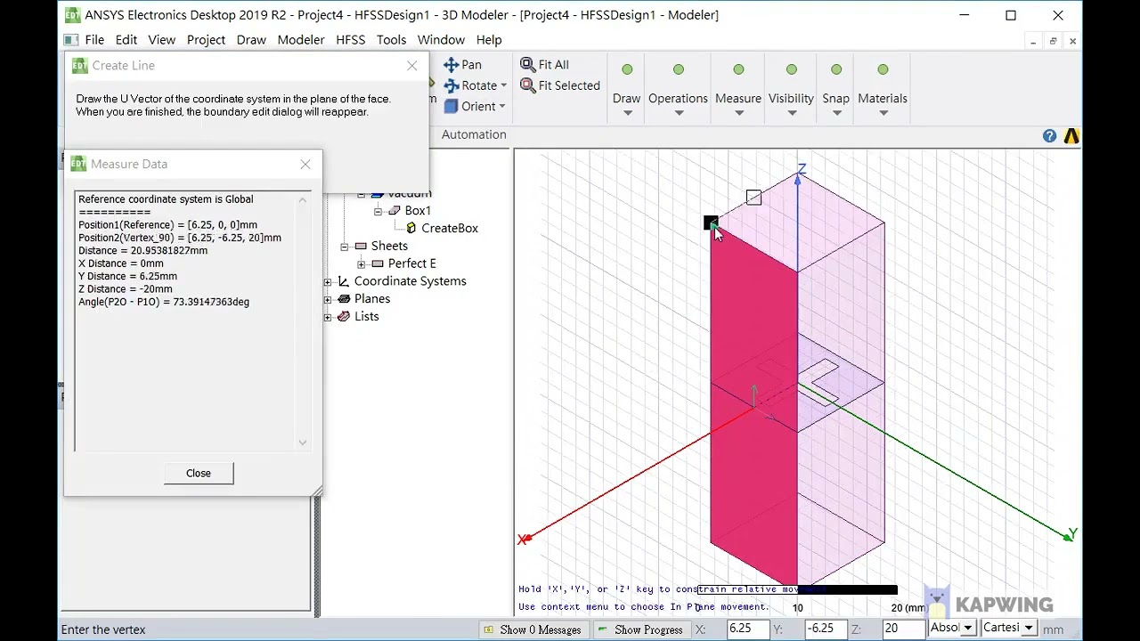
Task: Click Close button in Measure Data dialog
Action: (x=199, y=474)
